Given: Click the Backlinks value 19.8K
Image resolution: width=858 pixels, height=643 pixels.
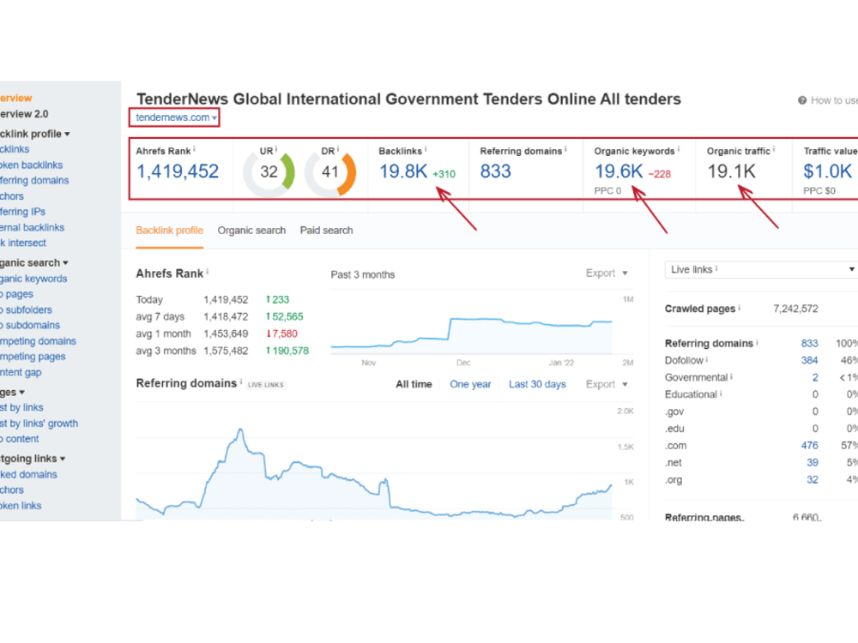Looking at the screenshot, I should [x=403, y=171].
